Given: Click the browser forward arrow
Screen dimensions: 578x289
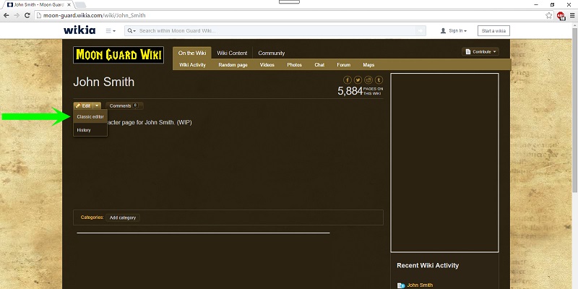Looking at the screenshot, I should [x=17, y=15].
